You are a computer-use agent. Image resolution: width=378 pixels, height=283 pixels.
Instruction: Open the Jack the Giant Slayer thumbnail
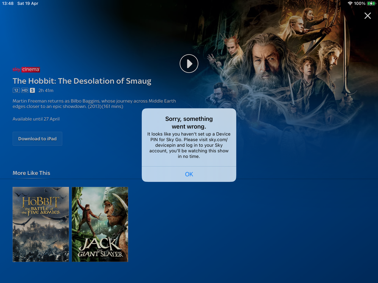click(x=100, y=224)
